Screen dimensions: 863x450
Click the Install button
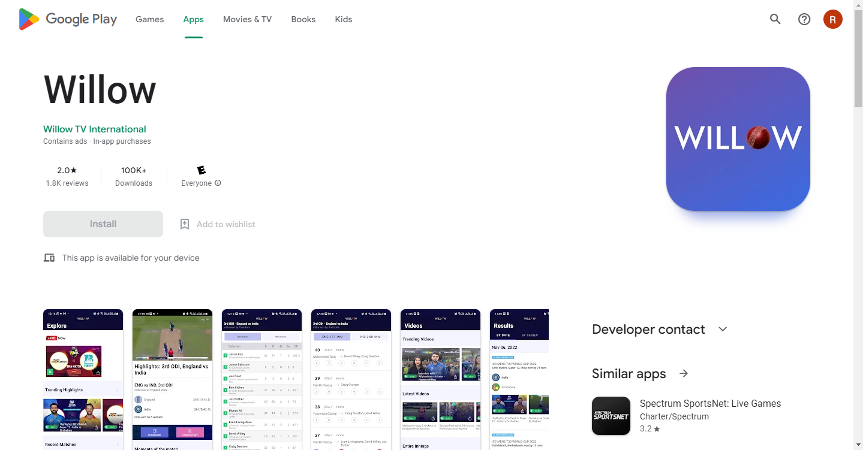click(103, 224)
